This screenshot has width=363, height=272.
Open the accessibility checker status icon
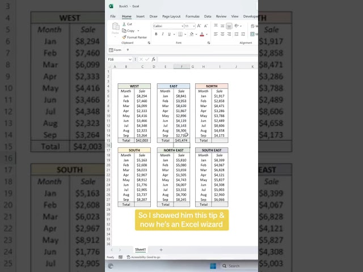pyautogui.click(x=129, y=257)
